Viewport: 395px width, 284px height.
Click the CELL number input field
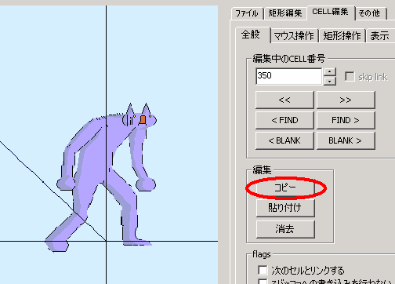pyautogui.click(x=288, y=76)
